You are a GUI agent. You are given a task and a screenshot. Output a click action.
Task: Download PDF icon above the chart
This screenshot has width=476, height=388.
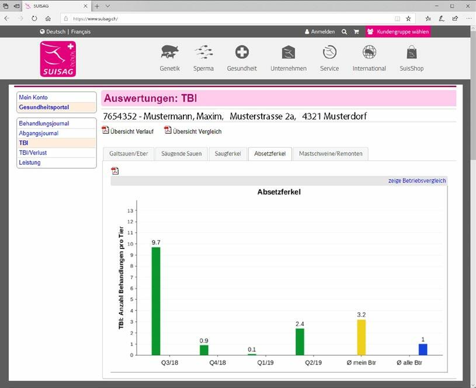[x=115, y=171]
